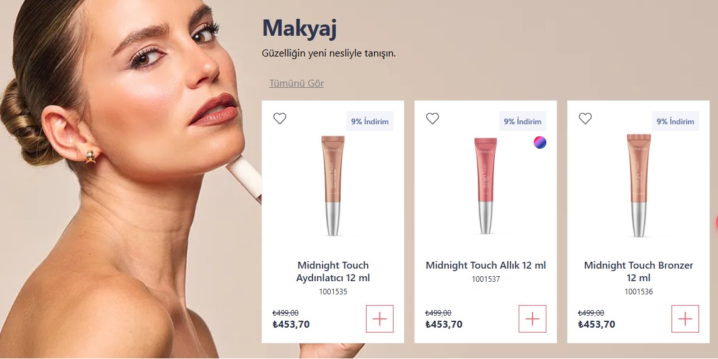Click the 9% İndirim badge on Allık
Viewport: 718px width, 359px height.
[522, 121]
